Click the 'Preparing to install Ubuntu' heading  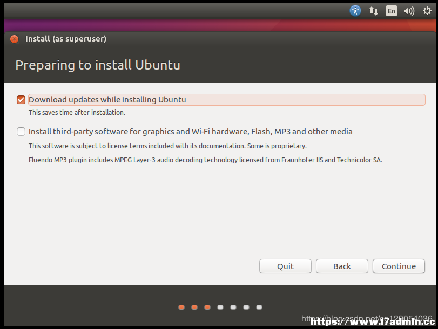[x=98, y=66]
